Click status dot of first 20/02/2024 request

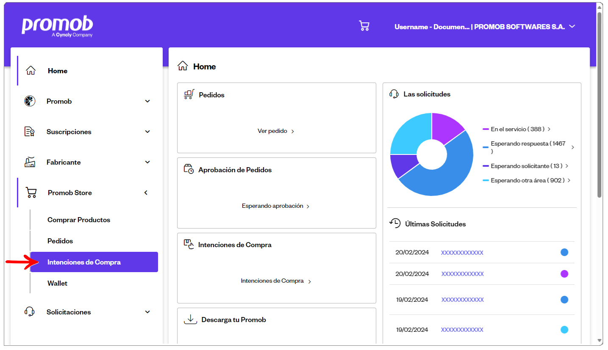pos(564,252)
